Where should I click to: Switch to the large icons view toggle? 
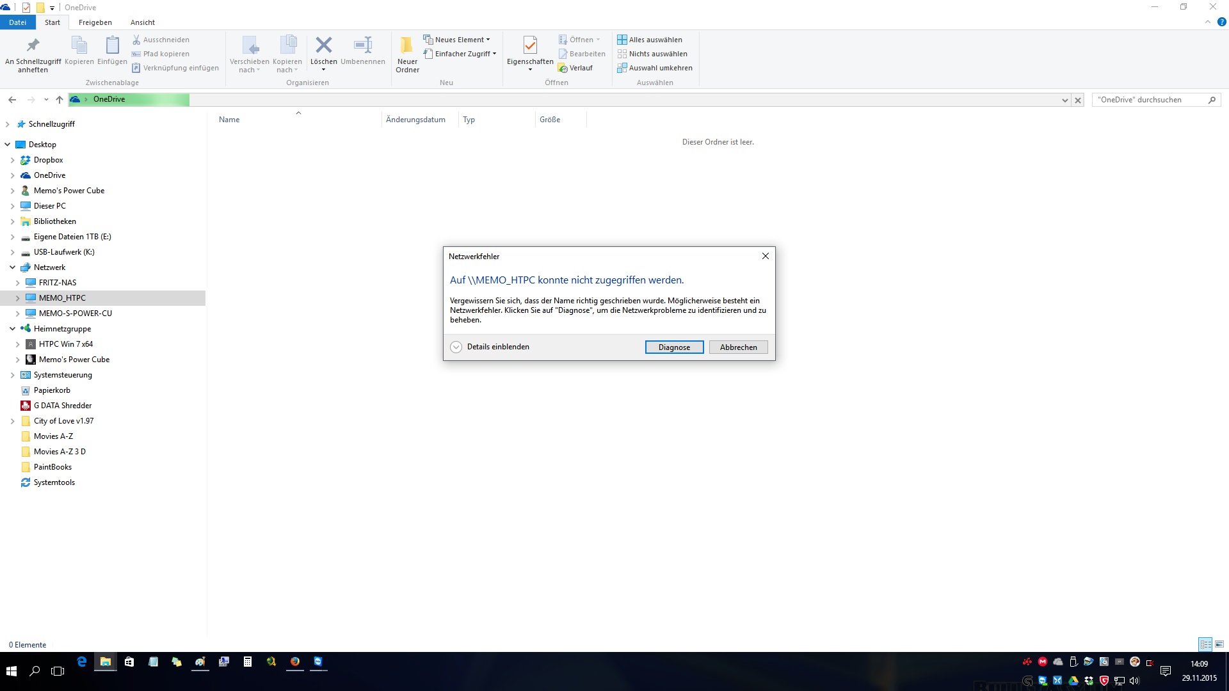[1219, 644]
